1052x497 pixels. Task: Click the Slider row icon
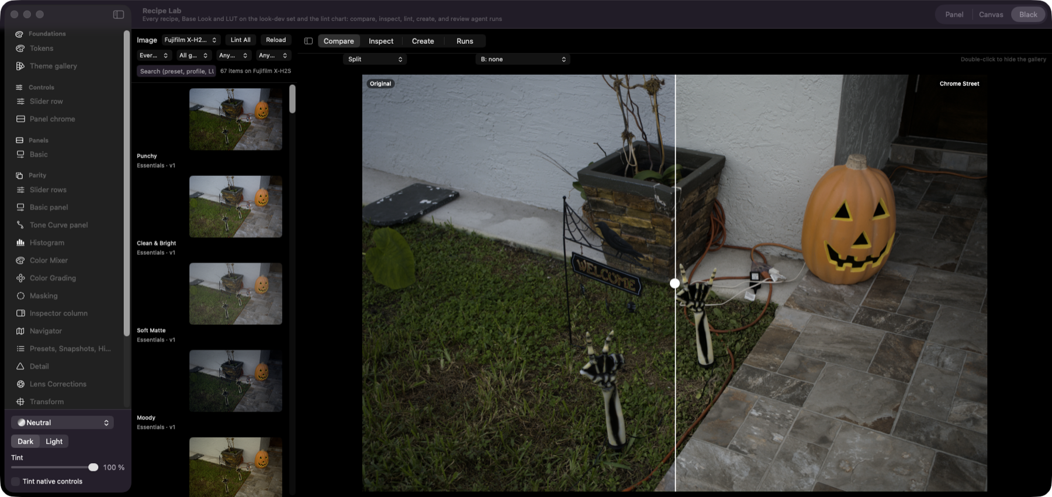[20, 101]
